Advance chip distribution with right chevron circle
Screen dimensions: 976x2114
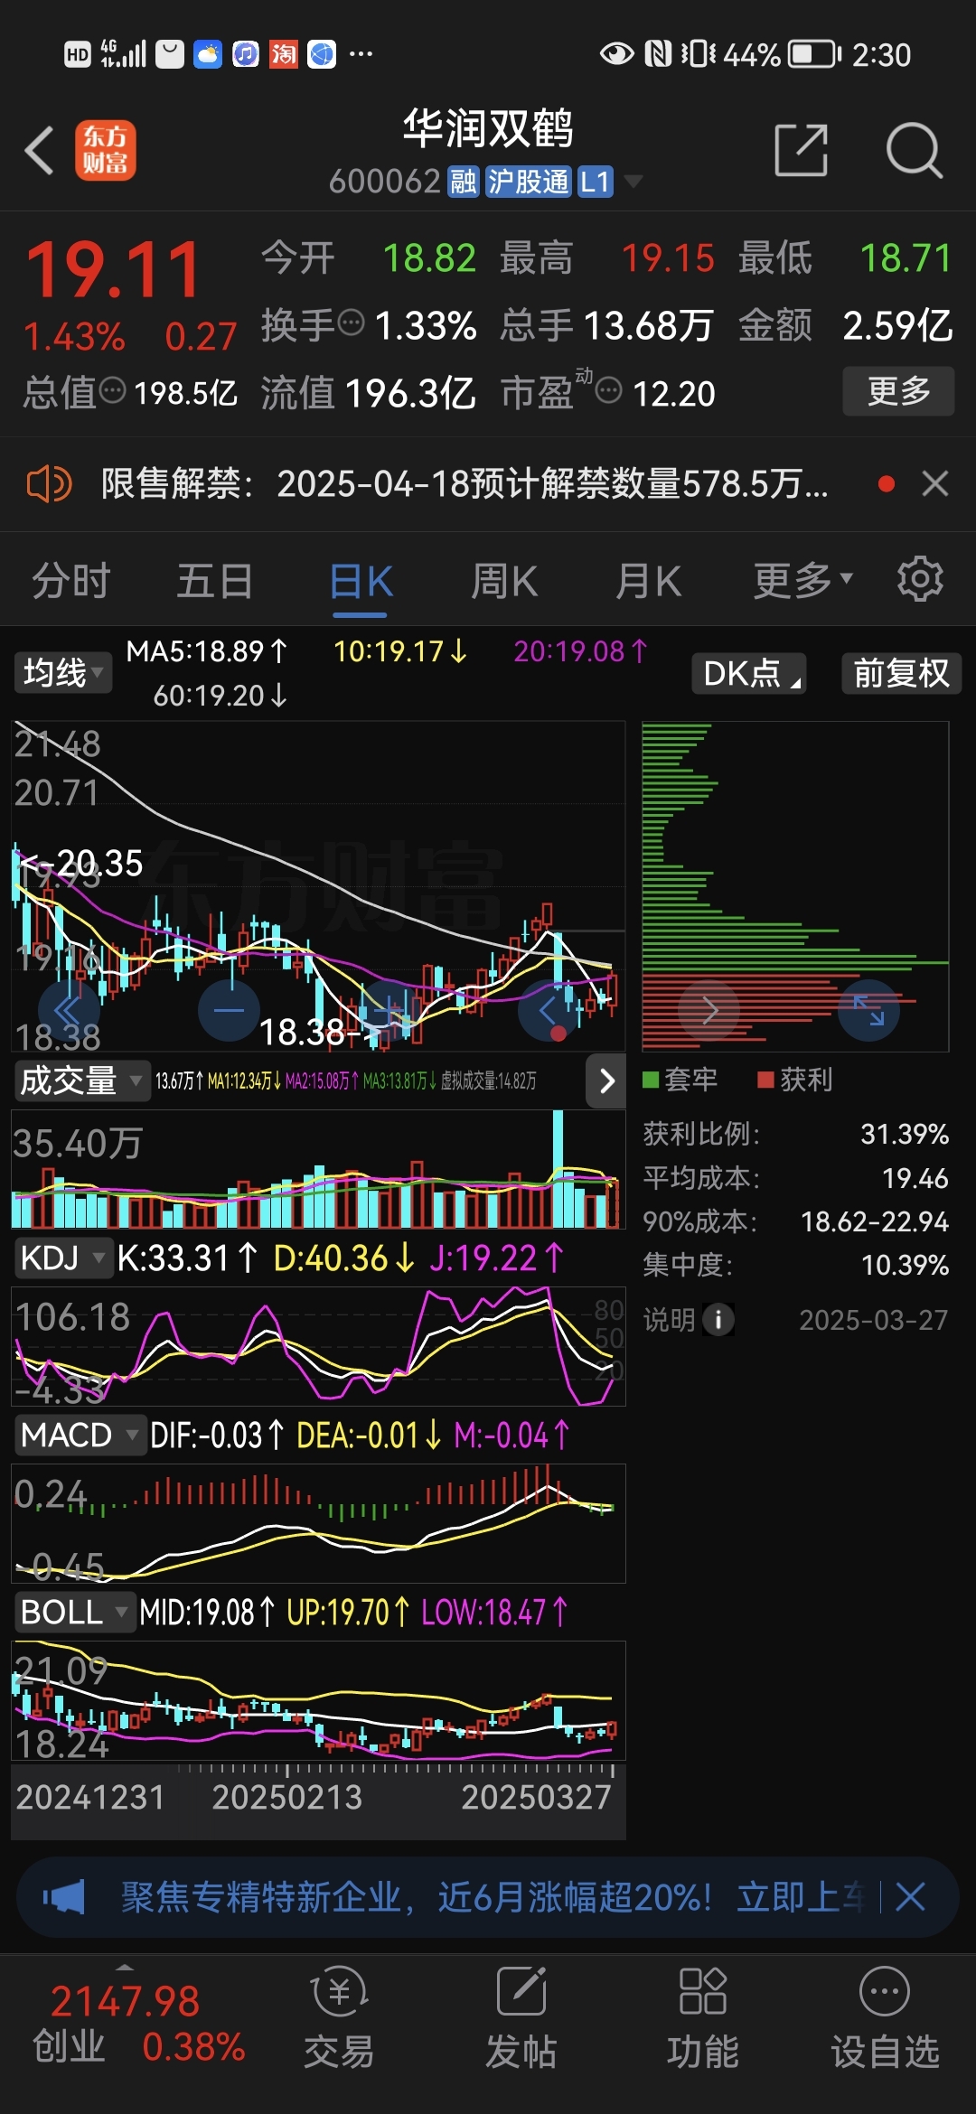click(709, 1011)
